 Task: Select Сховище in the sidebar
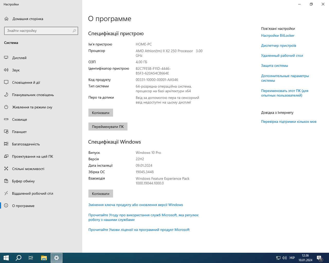click(41, 119)
